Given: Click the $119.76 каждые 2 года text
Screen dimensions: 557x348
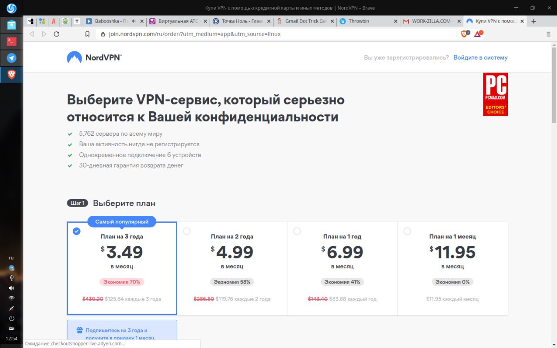Looking at the screenshot, I should (x=243, y=299).
